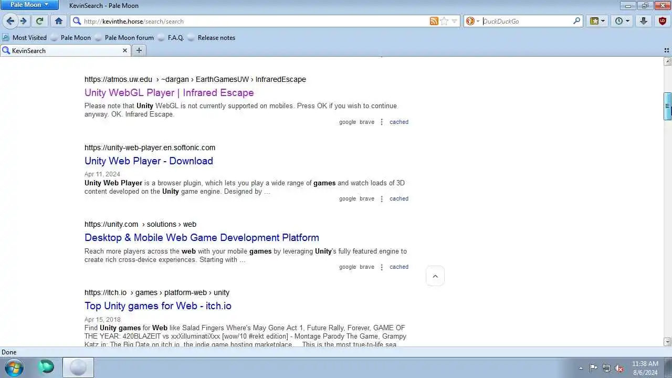
Task: Bookmark this page with the star icon
Action: point(444,21)
